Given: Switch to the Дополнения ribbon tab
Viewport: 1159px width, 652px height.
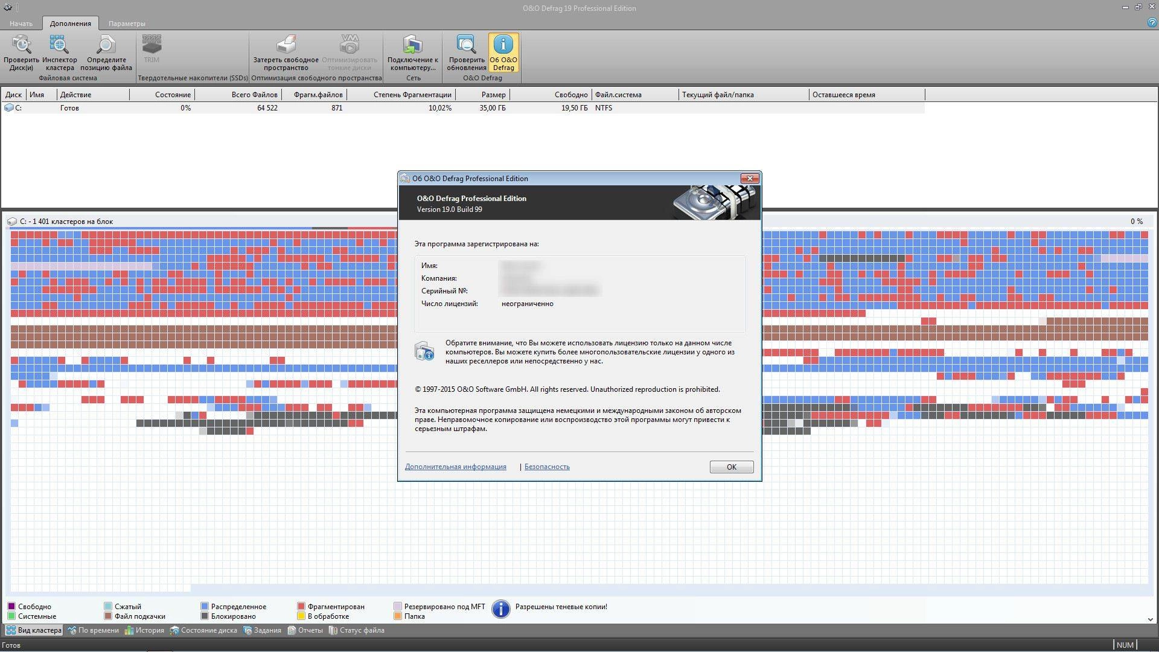Looking at the screenshot, I should coord(71,24).
